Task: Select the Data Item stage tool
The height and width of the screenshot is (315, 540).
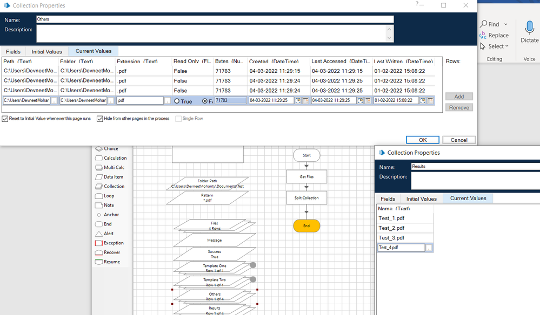Action: (99, 177)
